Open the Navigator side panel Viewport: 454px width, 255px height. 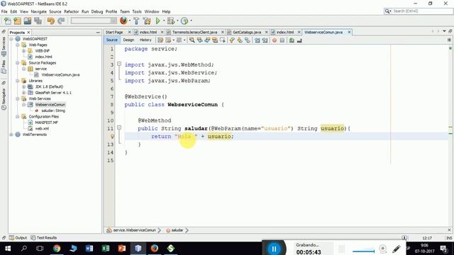click(x=4, y=98)
